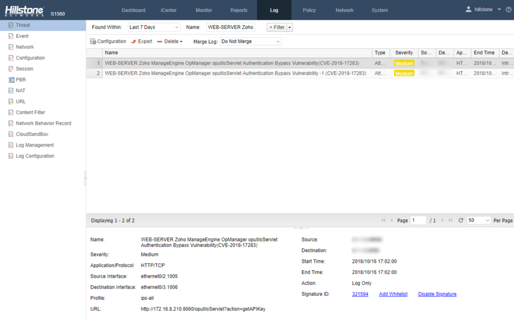Open the help question mark icon
This screenshot has width=514, height=319.
tap(508, 9)
